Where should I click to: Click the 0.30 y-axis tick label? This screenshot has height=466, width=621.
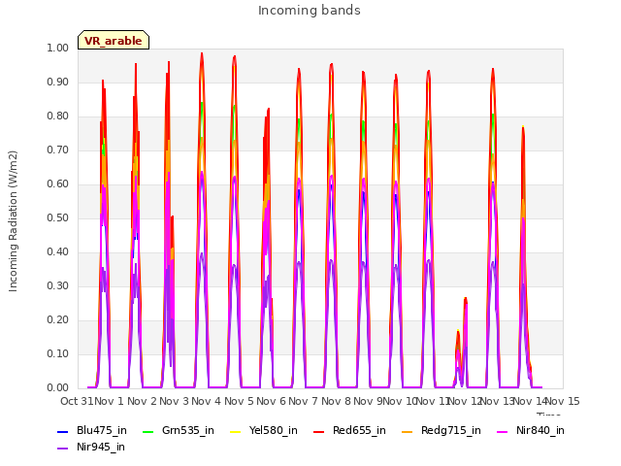[x=58, y=286]
